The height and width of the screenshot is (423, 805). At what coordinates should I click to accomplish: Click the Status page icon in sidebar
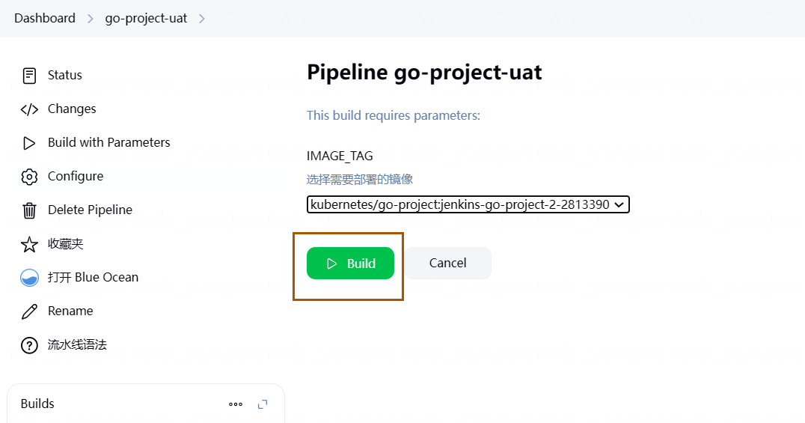(29, 76)
